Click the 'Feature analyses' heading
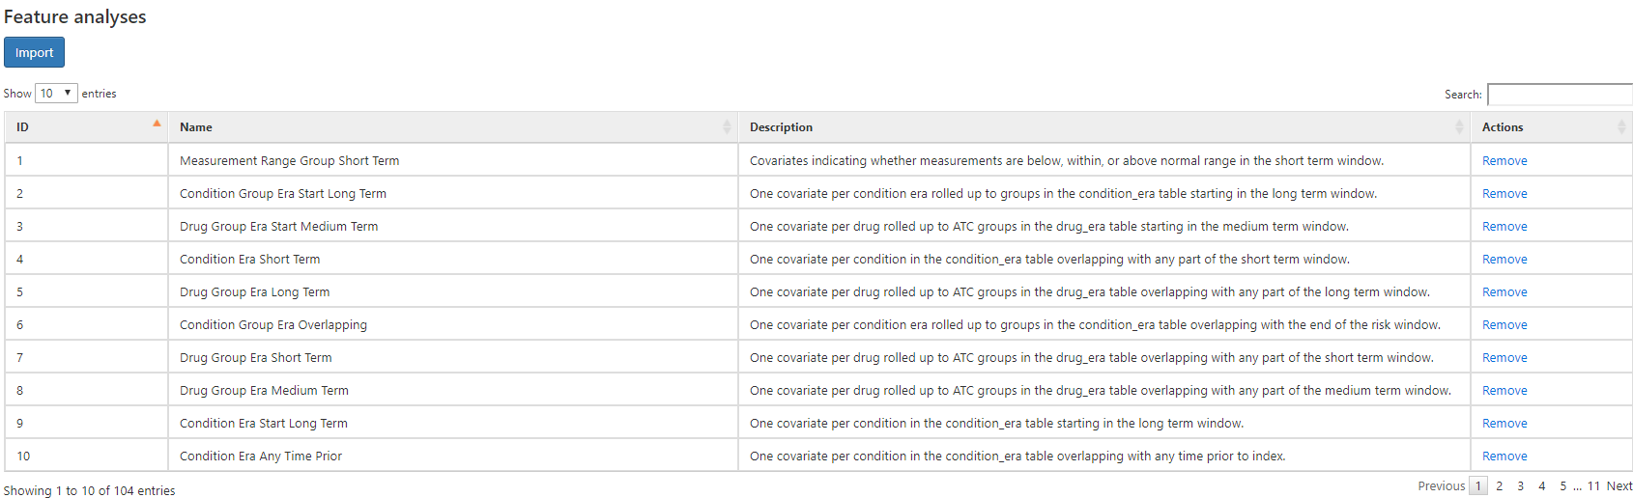The width and height of the screenshot is (1633, 498). coord(75,16)
